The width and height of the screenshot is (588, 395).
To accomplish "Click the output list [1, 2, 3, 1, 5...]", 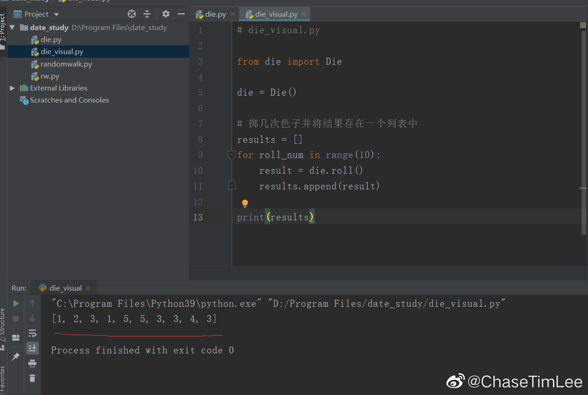I will (135, 319).
